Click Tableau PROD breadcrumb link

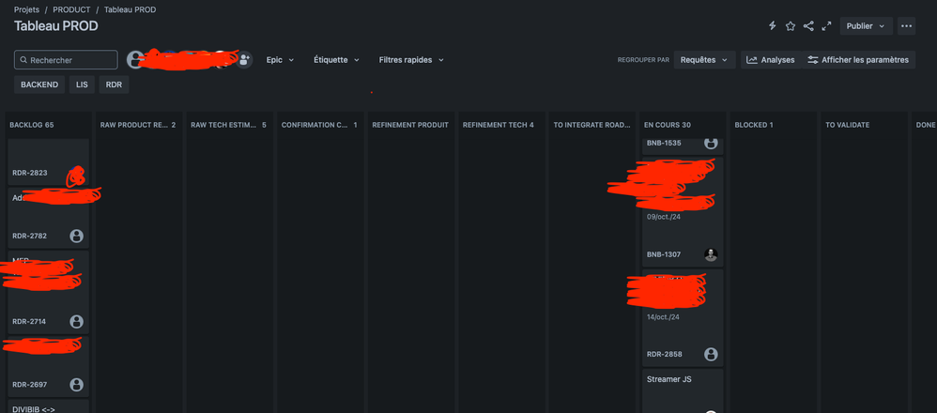131,9
